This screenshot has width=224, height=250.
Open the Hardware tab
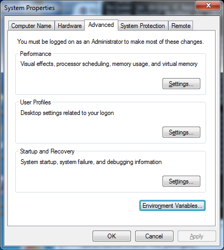coord(69,26)
